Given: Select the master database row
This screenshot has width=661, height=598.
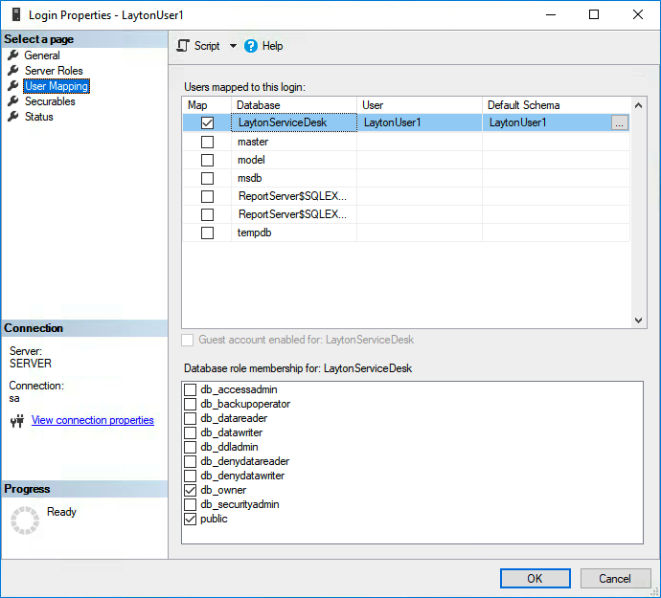Looking at the screenshot, I should 406,142.
